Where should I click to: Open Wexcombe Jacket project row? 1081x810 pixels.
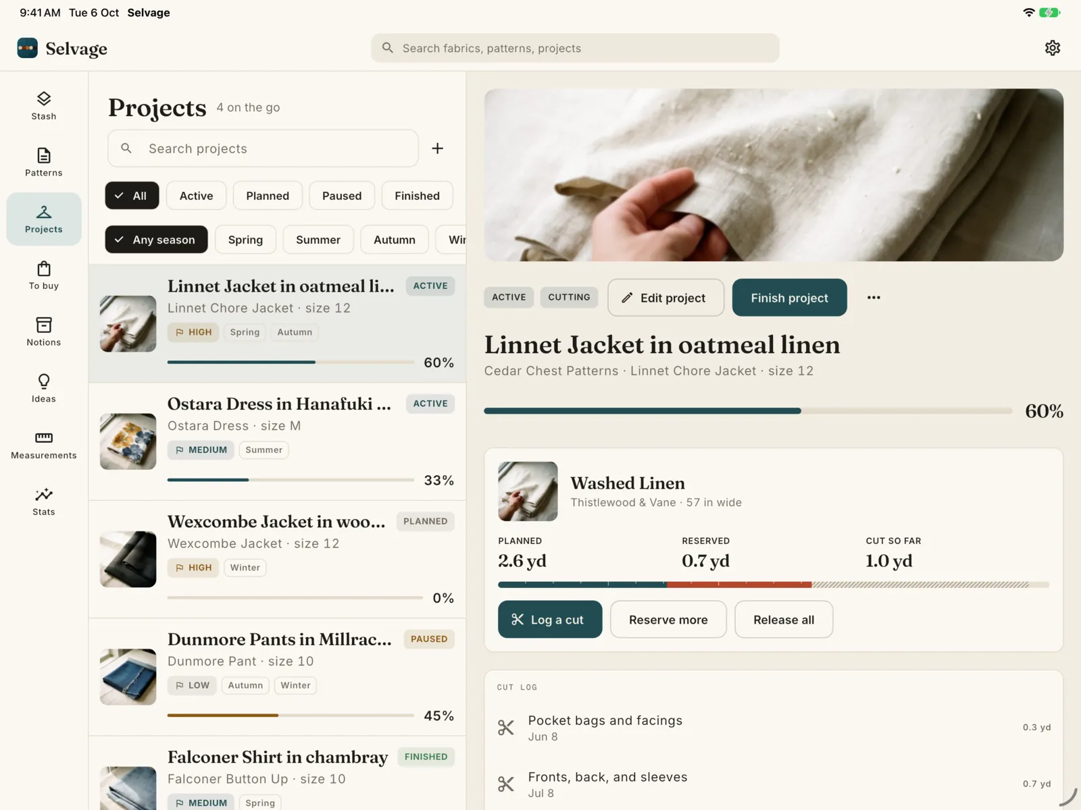(277, 559)
